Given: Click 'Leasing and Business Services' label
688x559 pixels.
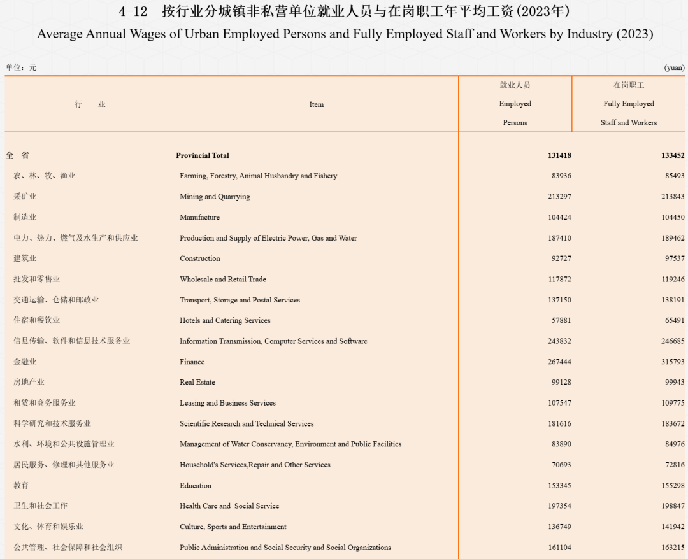Looking at the screenshot, I should click(227, 403).
